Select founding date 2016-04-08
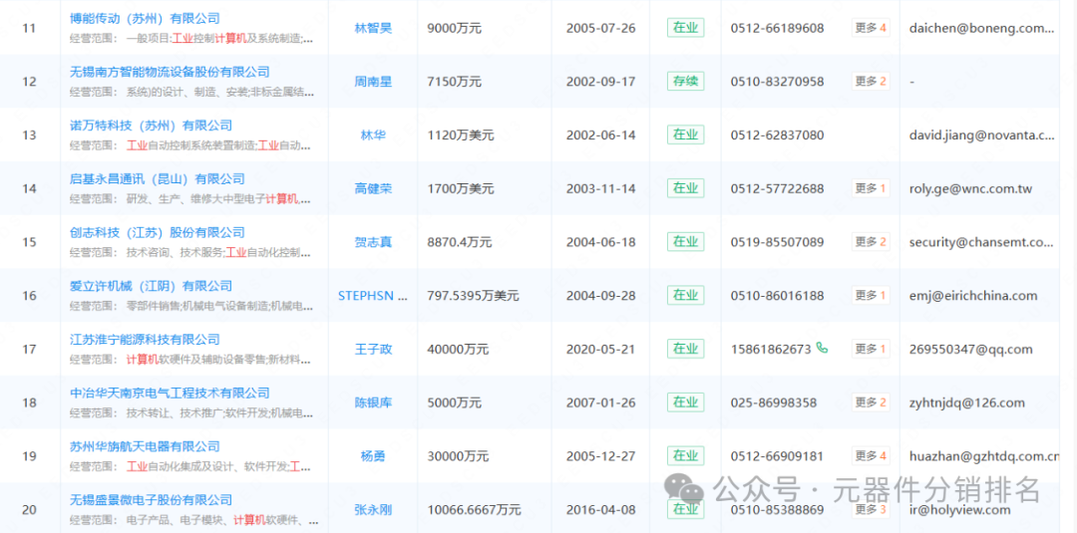 tap(601, 510)
